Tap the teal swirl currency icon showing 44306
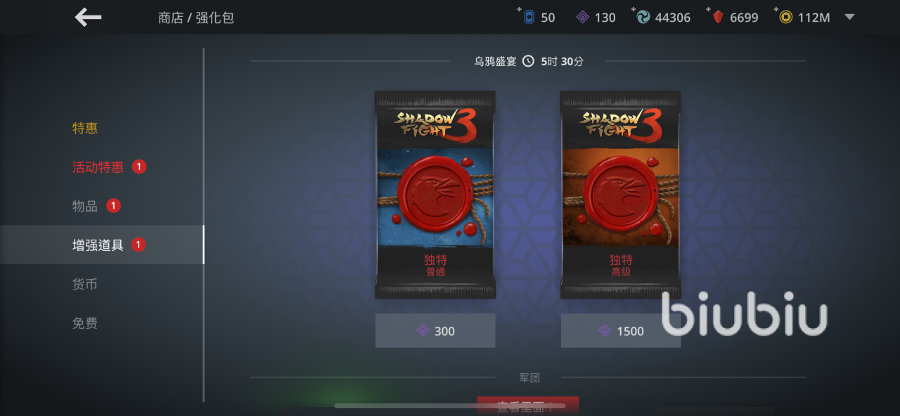The width and height of the screenshot is (900, 416). coord(643,18)
